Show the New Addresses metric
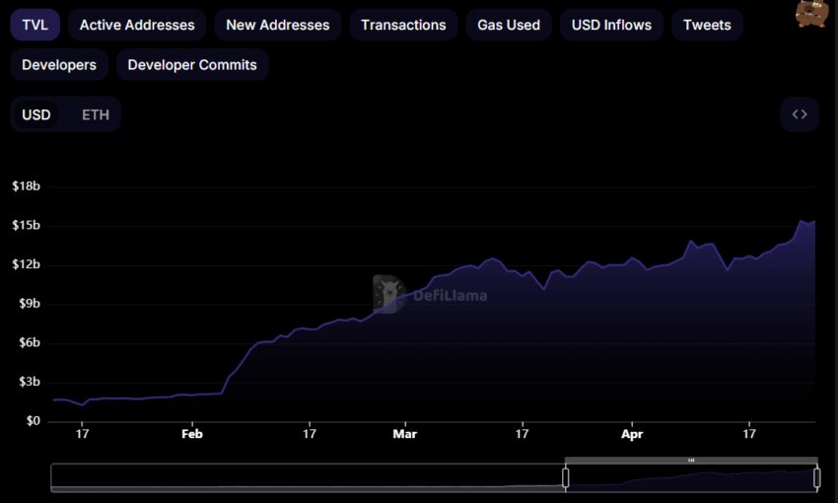 [x=278, y=25]
